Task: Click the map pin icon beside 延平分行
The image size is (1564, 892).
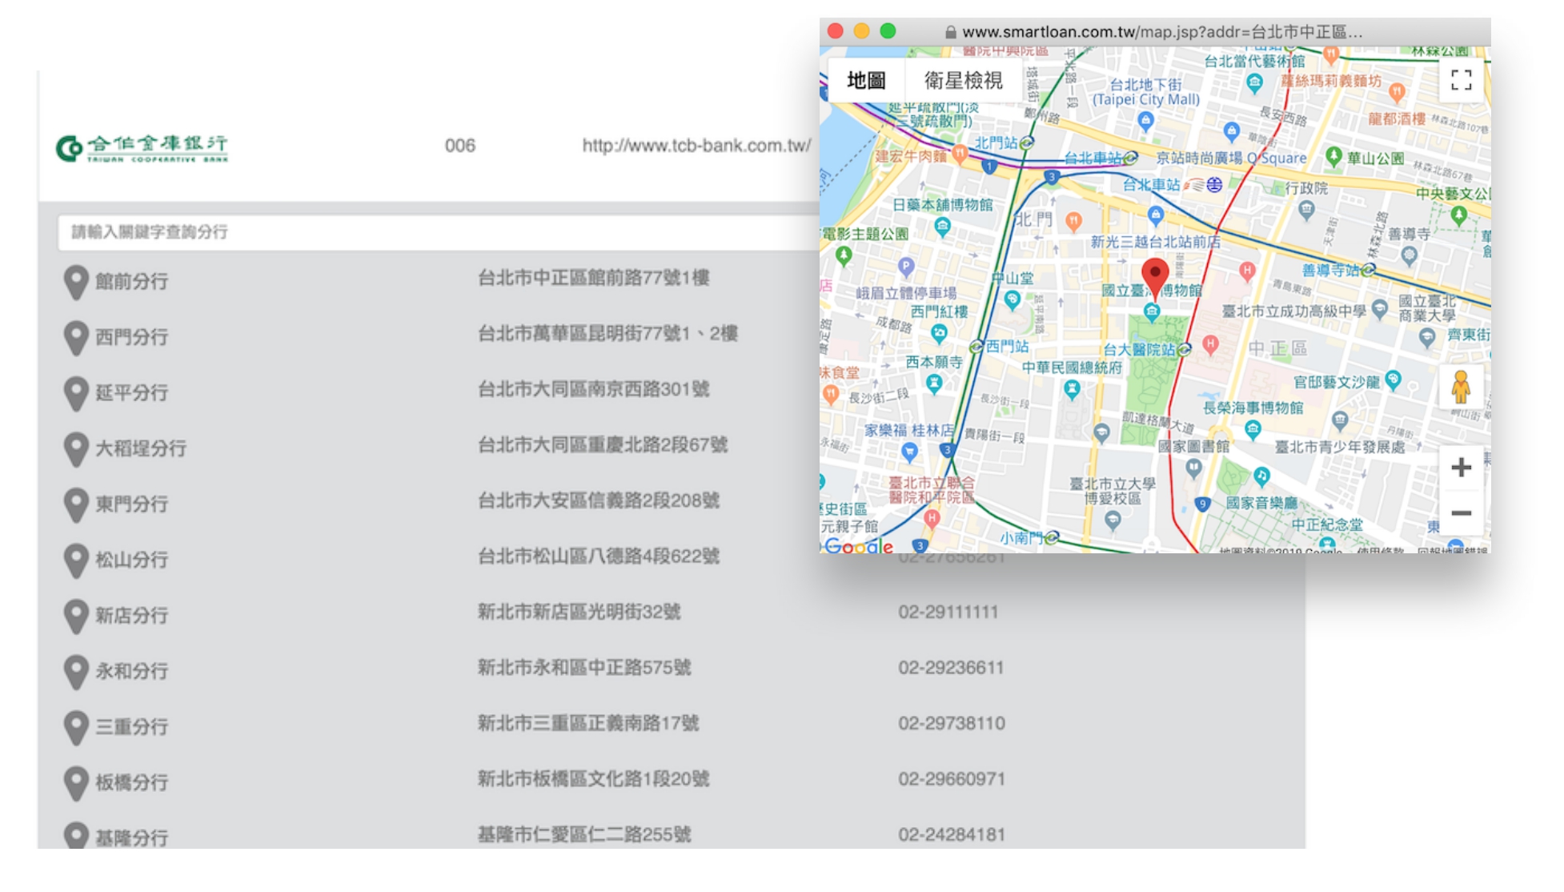Action: [x=76, y=393]
